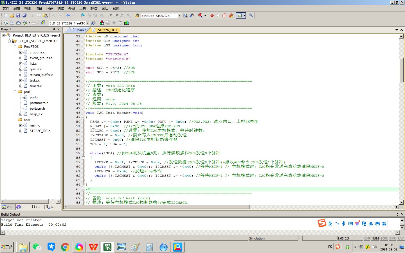Viewport: 405px width, 253px height.
Task: Select portmacro.h in the Project tree
Action: click(x=39, y=103)
